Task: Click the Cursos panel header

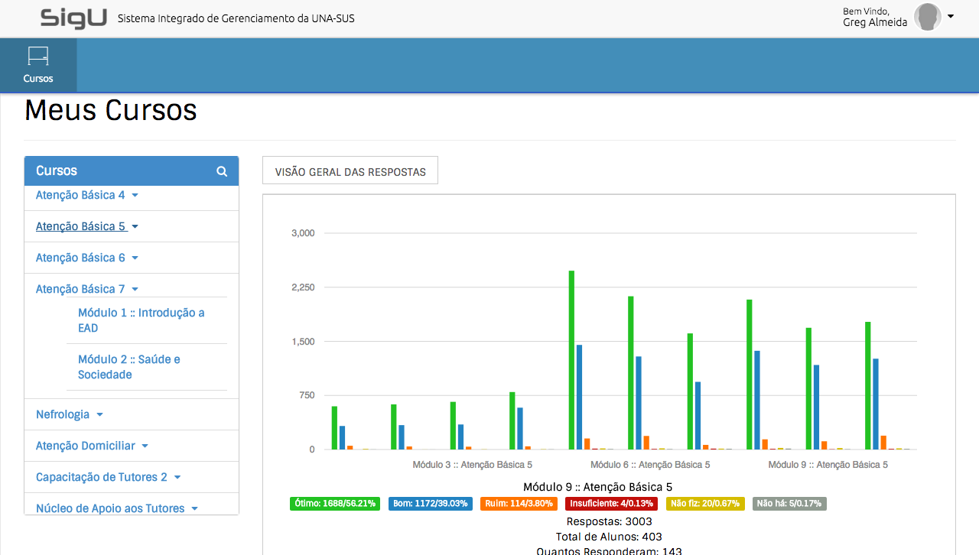Action: pos(132,171)
